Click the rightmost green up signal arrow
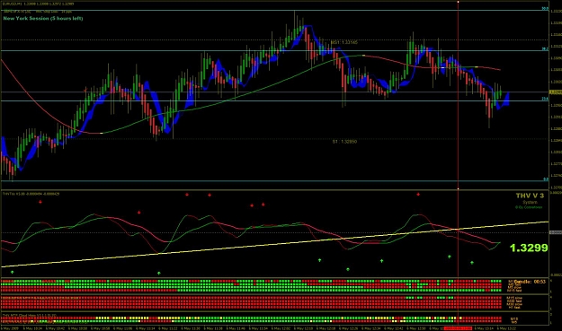 472,263
